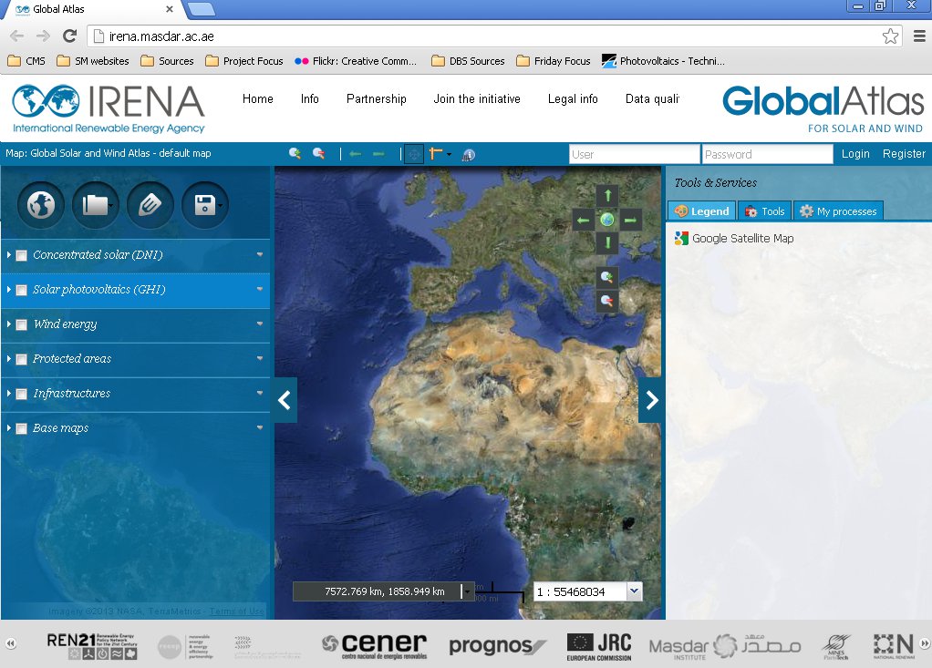Viewport: 932px width, 668px height.
Task: Open the Legal info menu item
Action: click(x=573, y=98)
